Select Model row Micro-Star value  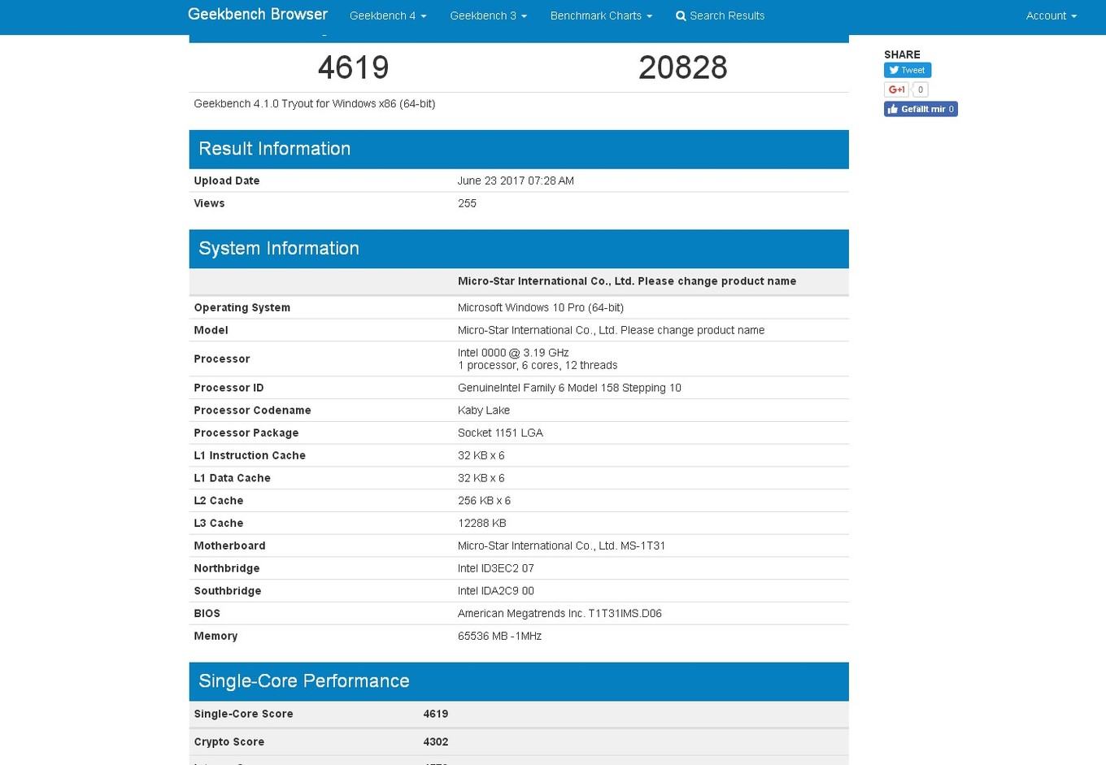611,330
